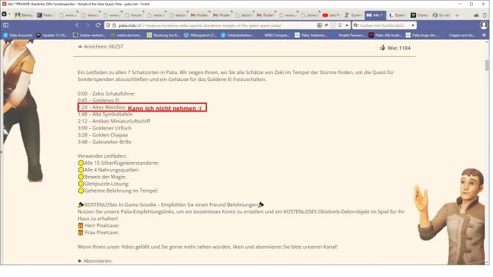The image size is (493, 277).
Task: Open the Palia Accounts bookmark
Action: [x=18, y=35]
